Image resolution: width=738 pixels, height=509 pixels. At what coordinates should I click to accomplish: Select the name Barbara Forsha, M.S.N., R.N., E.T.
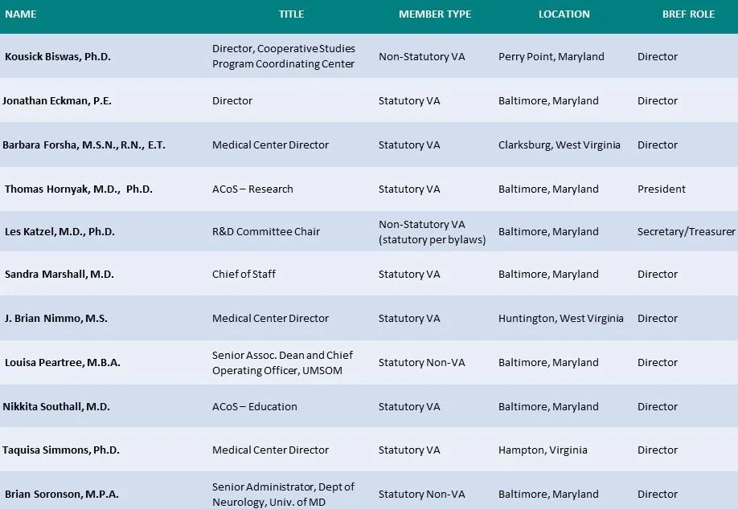[x=84, y=145]
